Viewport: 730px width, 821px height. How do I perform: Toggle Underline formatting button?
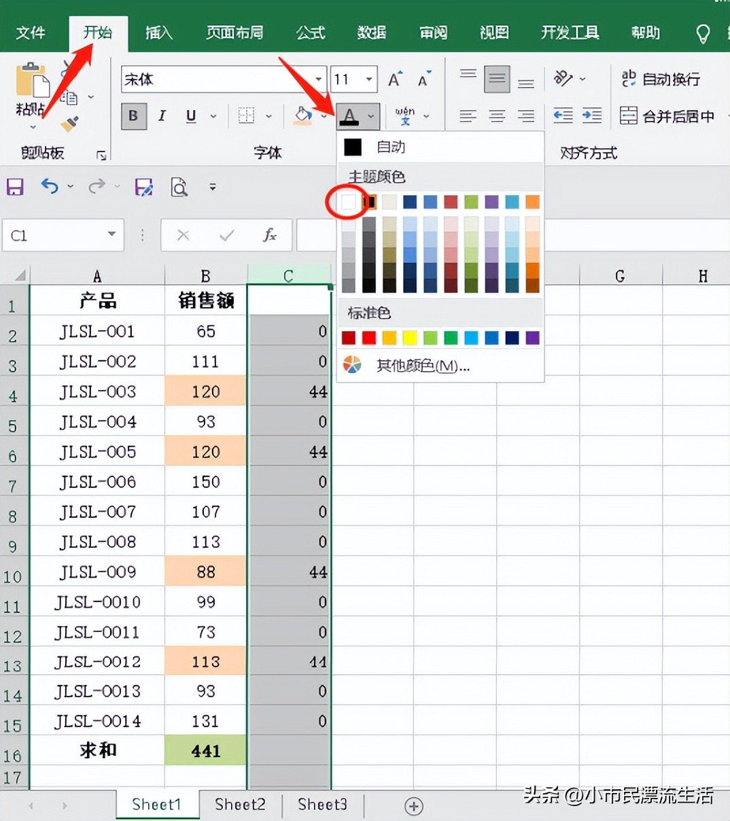coord(191,116)
